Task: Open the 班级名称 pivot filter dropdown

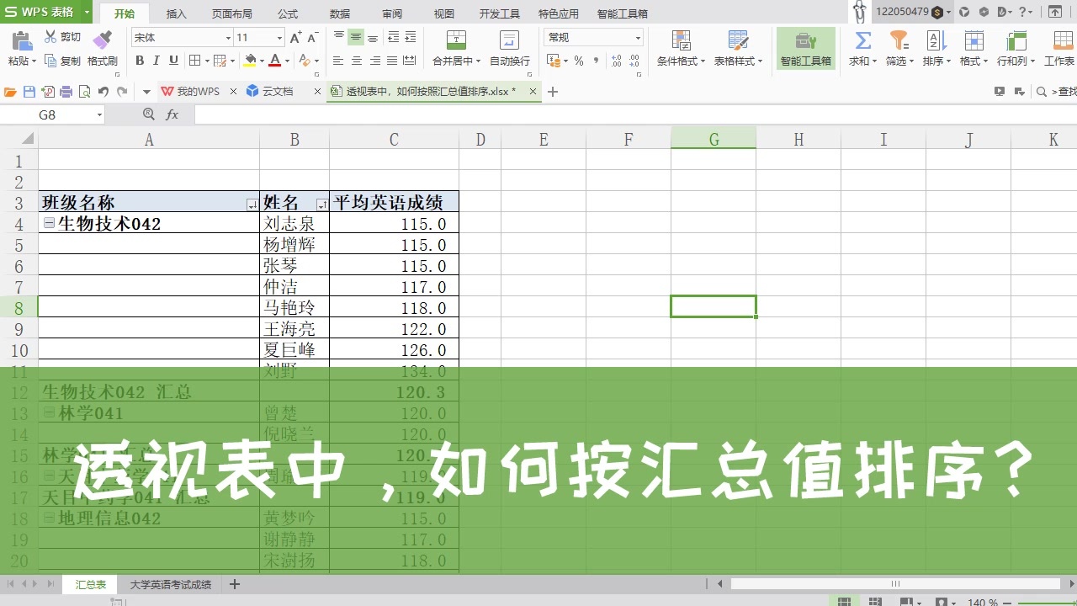Action: click(x=252, y=205)
